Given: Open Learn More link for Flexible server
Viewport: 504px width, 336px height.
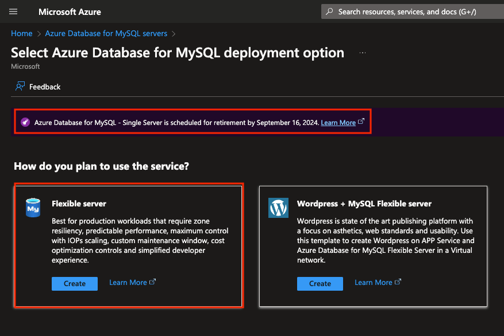Looking at the screenshot, I should point(128,283).
